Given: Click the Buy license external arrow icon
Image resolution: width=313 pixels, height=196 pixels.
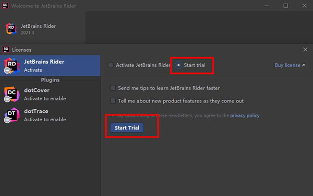Looking at the screenshot, I should 303,65.
